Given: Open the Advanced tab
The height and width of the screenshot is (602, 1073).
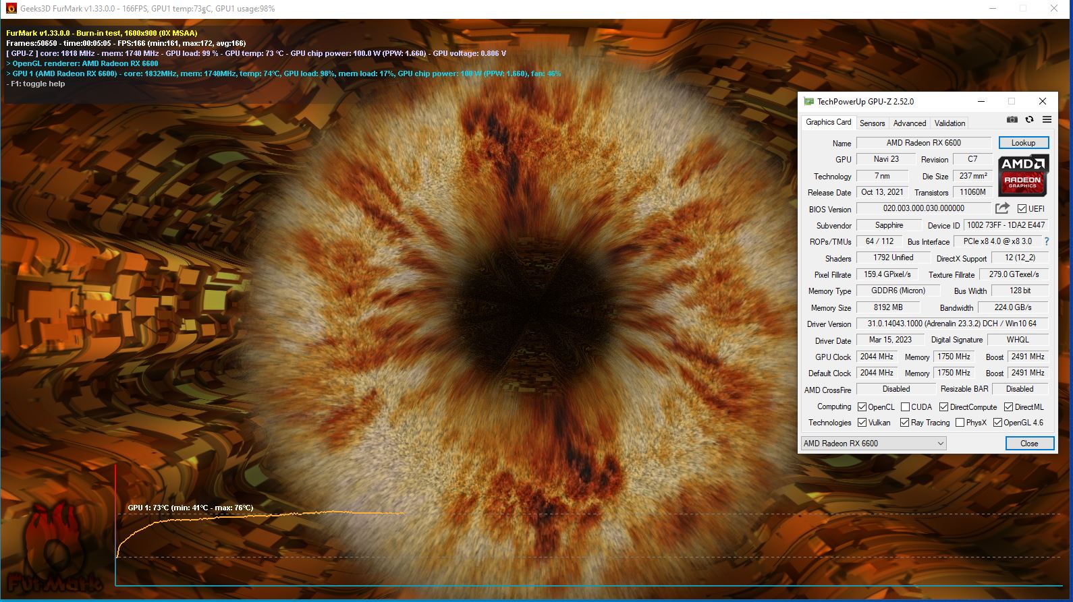Looking at the screenshot, I should 909,123.
